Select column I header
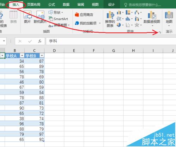This screenshot has height=147, width=176. click(x=153, y=50)
